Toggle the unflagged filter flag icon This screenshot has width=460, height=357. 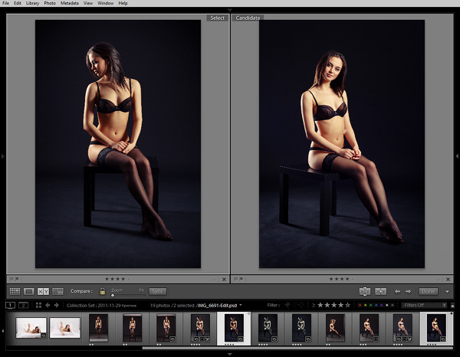point(294,305)
